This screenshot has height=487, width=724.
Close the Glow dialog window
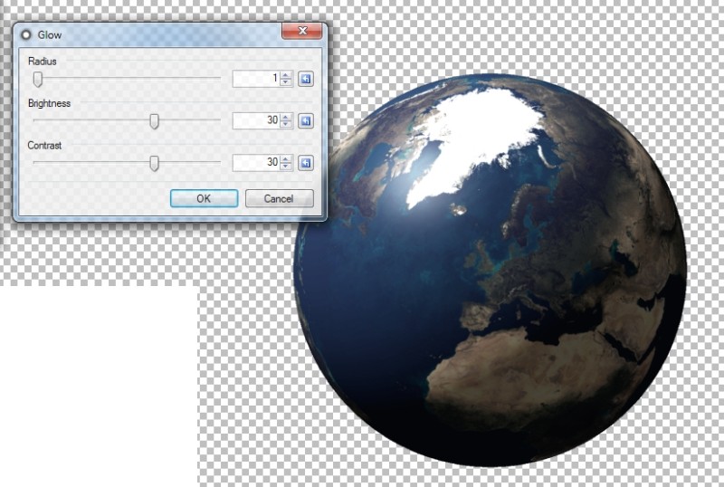tap(302, 31)
